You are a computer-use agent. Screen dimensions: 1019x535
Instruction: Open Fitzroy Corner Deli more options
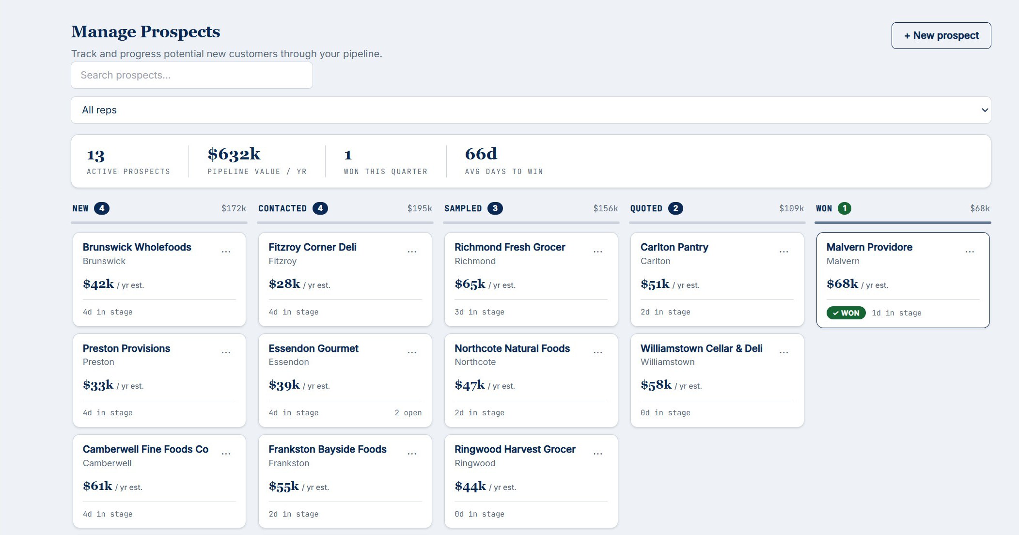click(412, 252)
